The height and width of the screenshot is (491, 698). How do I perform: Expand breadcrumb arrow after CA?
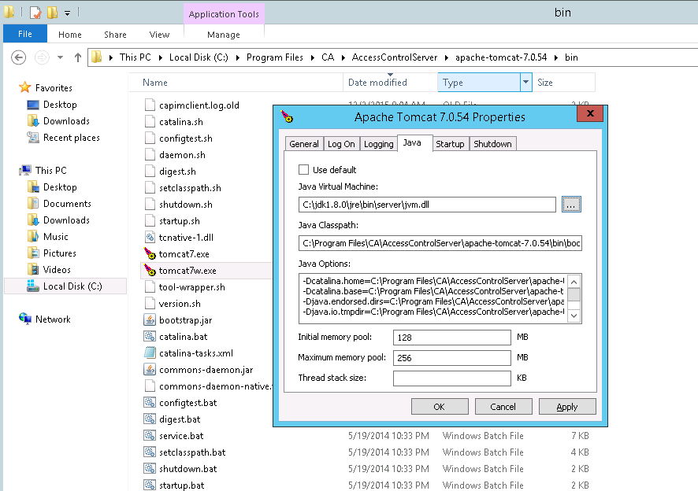pyautogui.click(x=343, y=57)
